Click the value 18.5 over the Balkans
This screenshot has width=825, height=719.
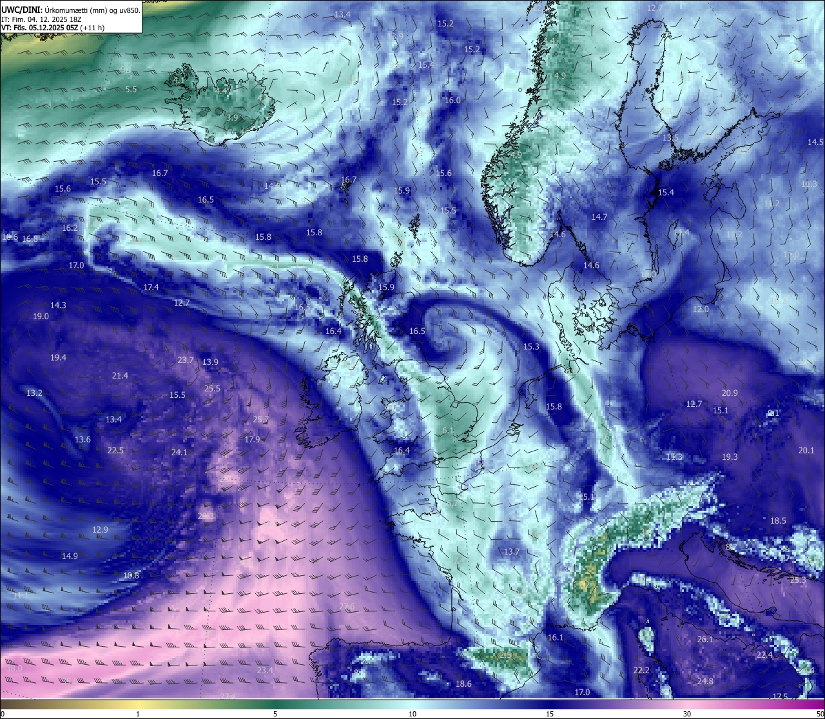[x=778, y=521]
